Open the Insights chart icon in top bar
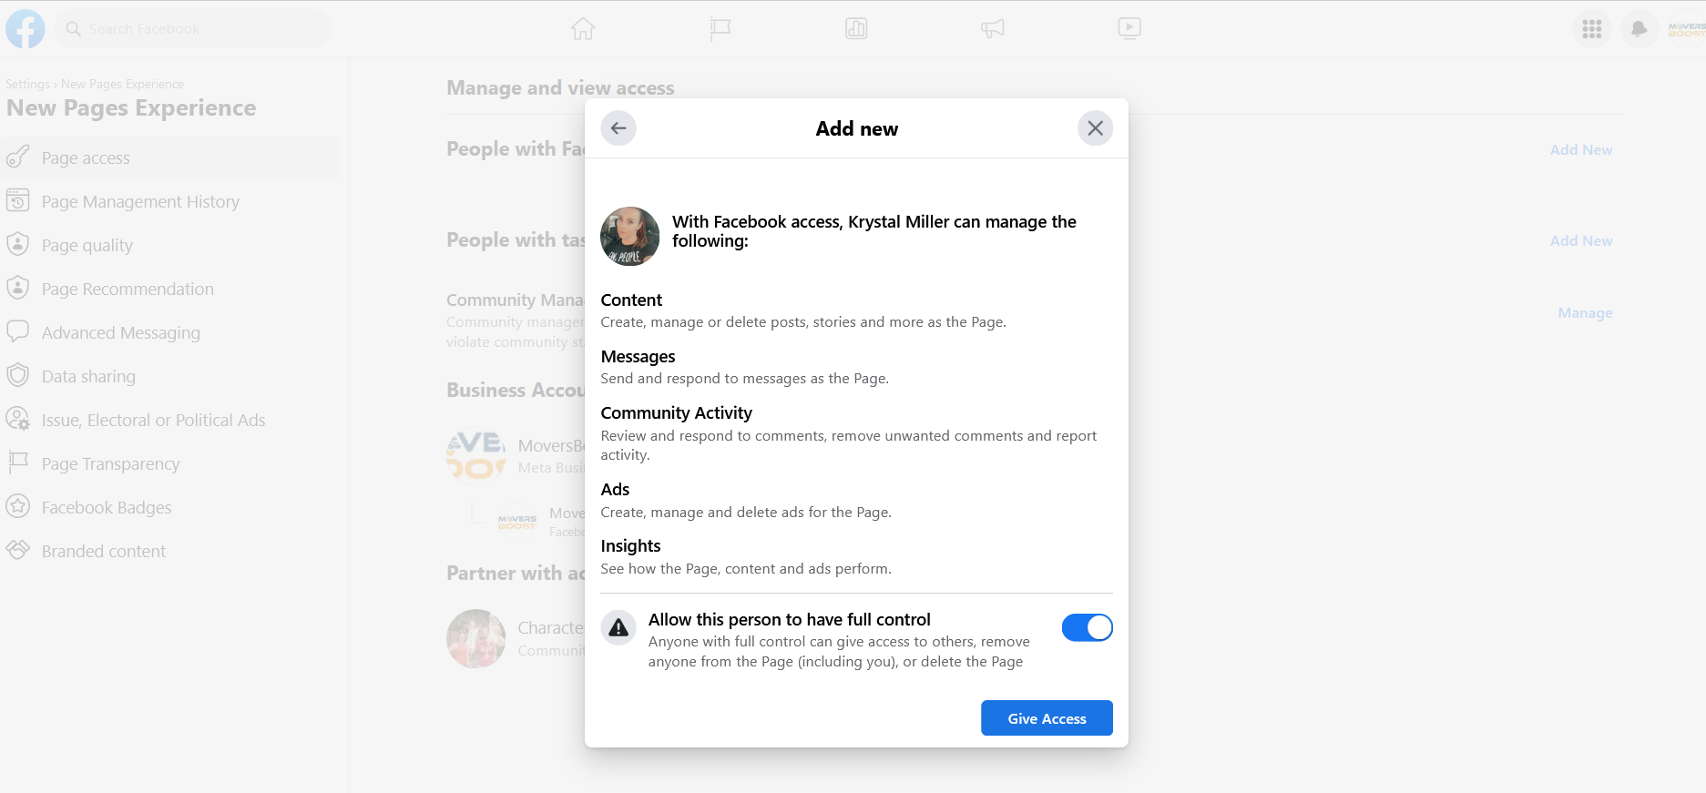The width and height of the screenshot is (1706, 793). [856, 29]
